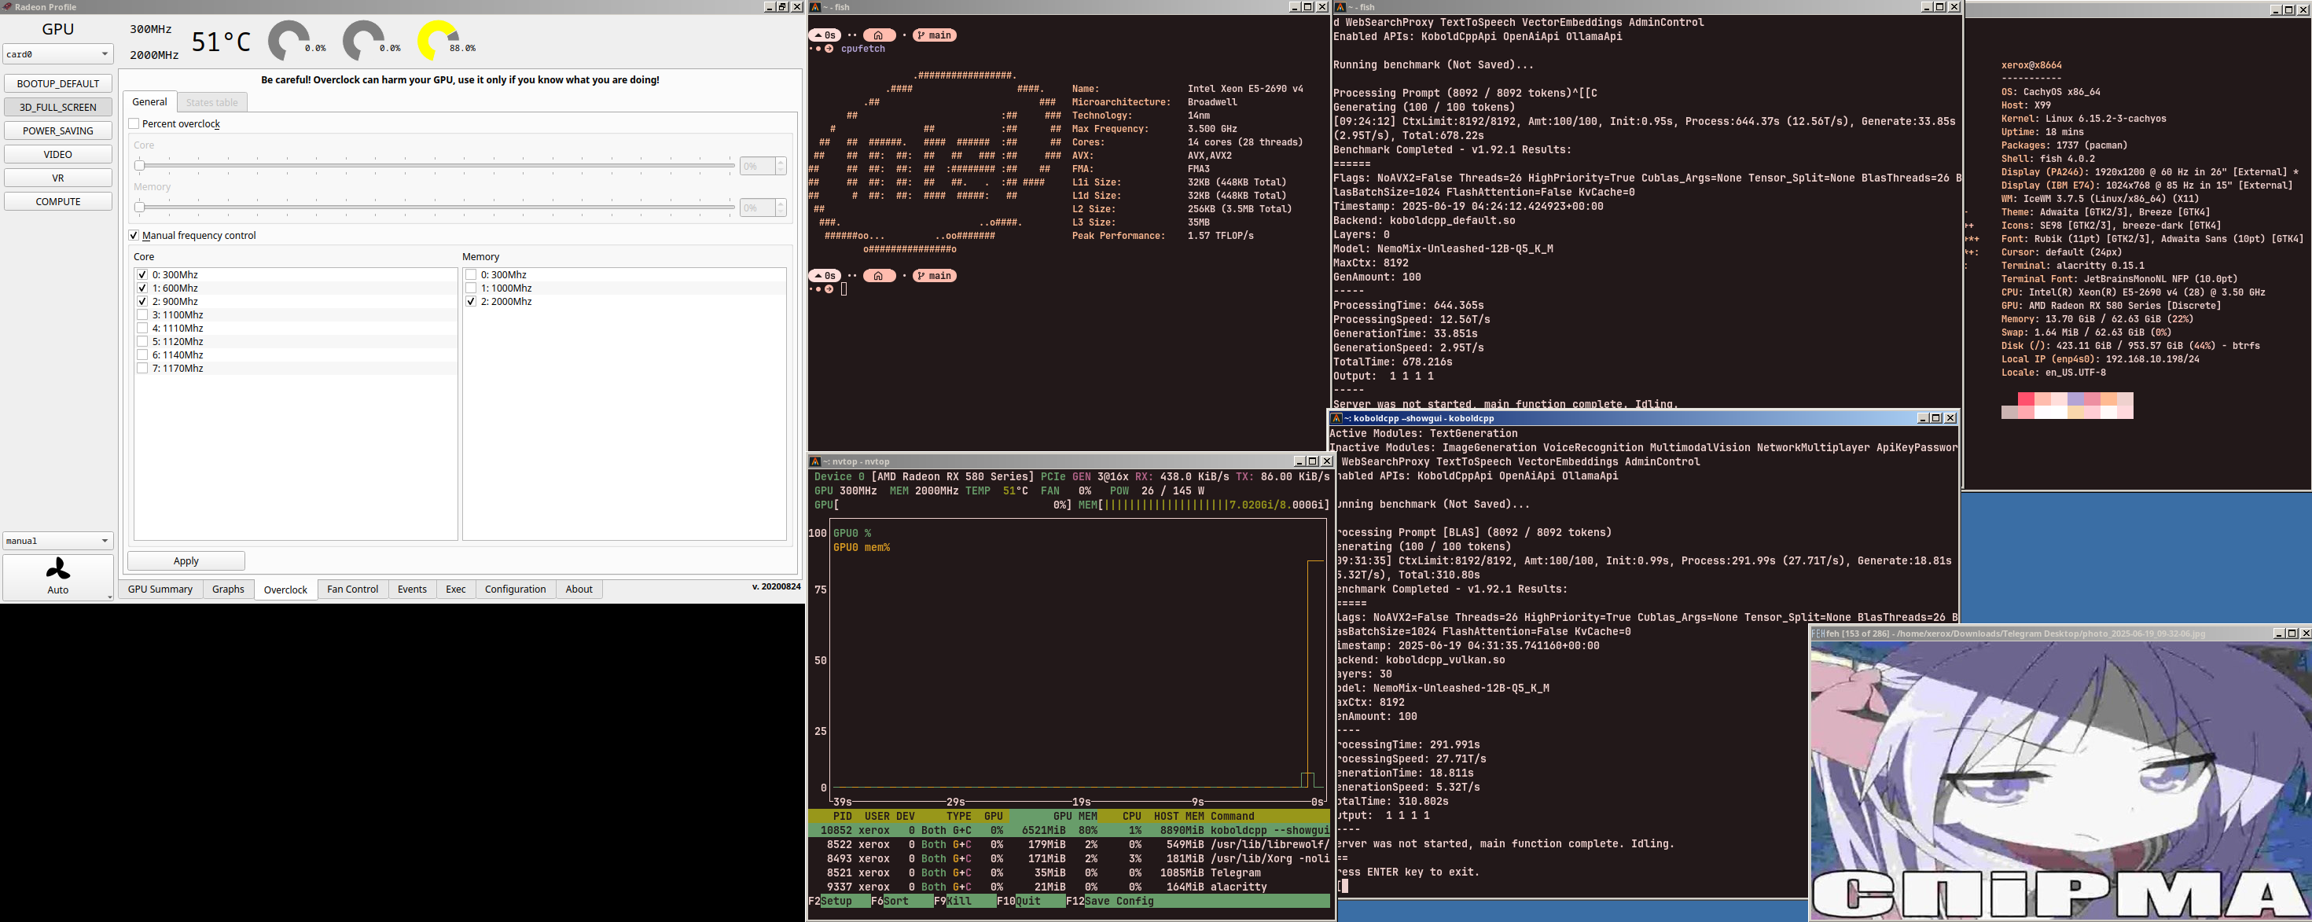Switch to the Fan Control tab

point(352,590)
